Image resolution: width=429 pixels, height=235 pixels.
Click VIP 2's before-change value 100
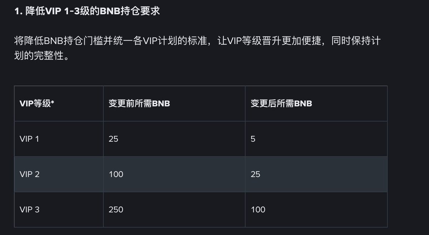coord(116,174)
